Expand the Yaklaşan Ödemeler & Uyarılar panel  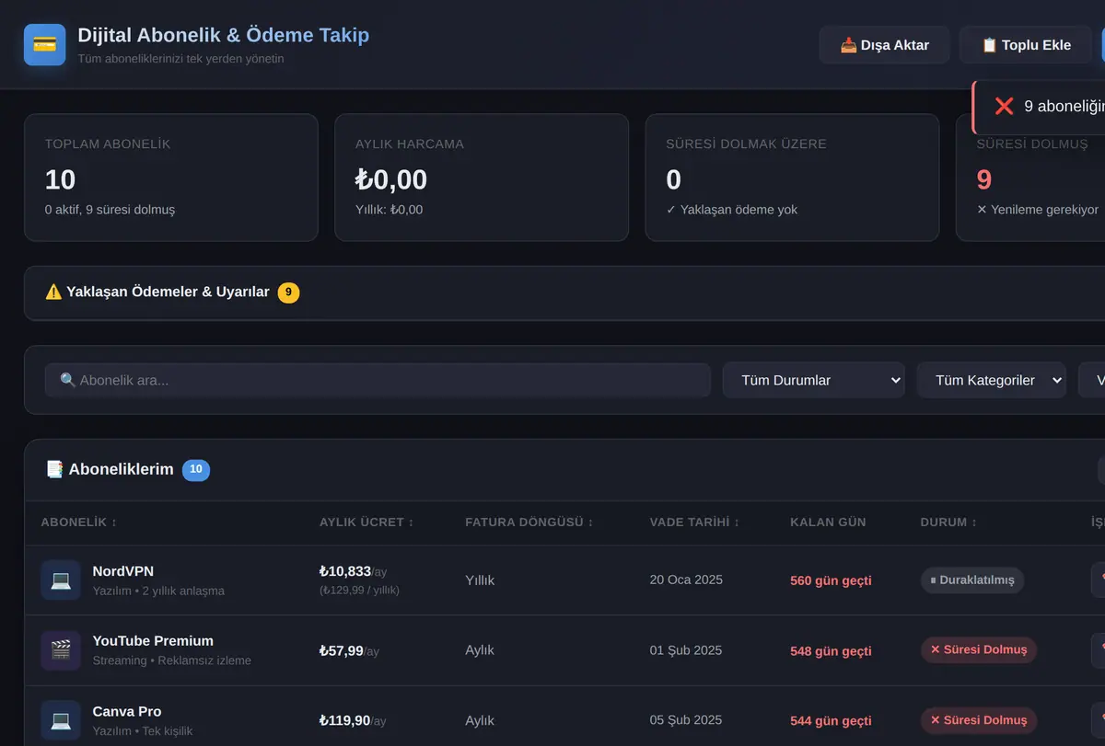564,293
